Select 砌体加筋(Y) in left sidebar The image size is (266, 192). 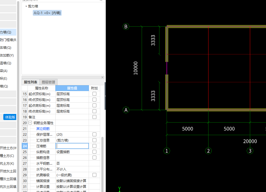coord(8,55)
